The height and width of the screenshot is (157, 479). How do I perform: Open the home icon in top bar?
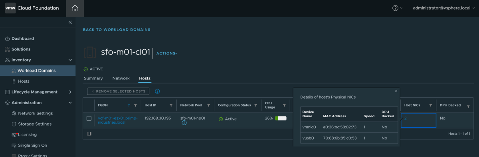75,8
